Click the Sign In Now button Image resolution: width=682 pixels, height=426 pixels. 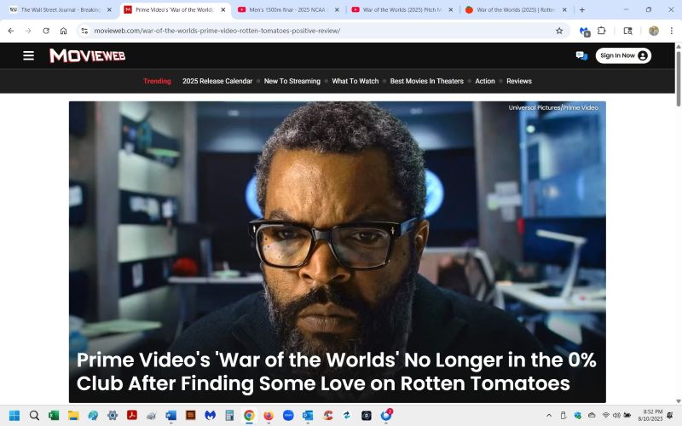pyautogui.click(x=623, y=55)
